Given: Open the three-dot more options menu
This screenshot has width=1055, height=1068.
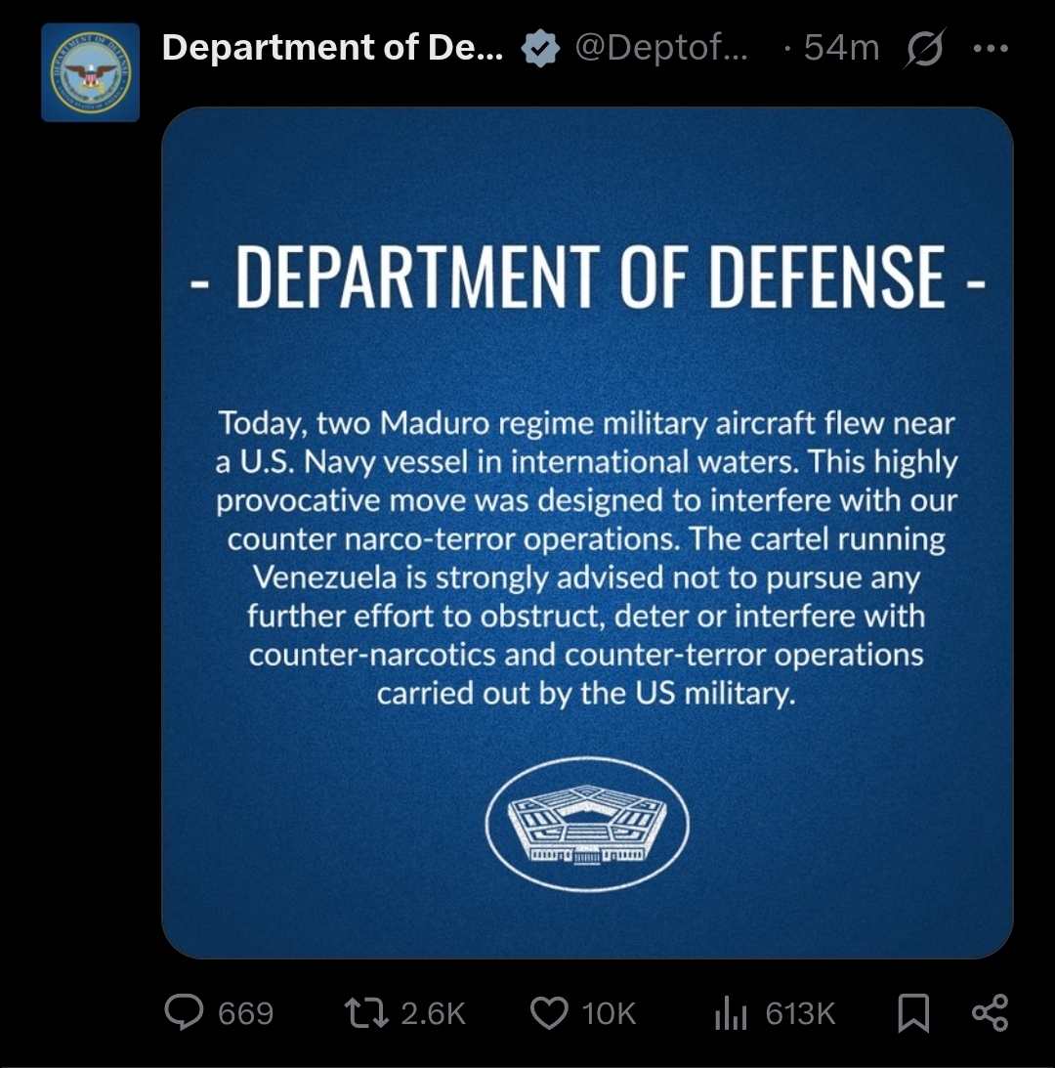Looking at the screenshot, I should click(x=990, y=48).
